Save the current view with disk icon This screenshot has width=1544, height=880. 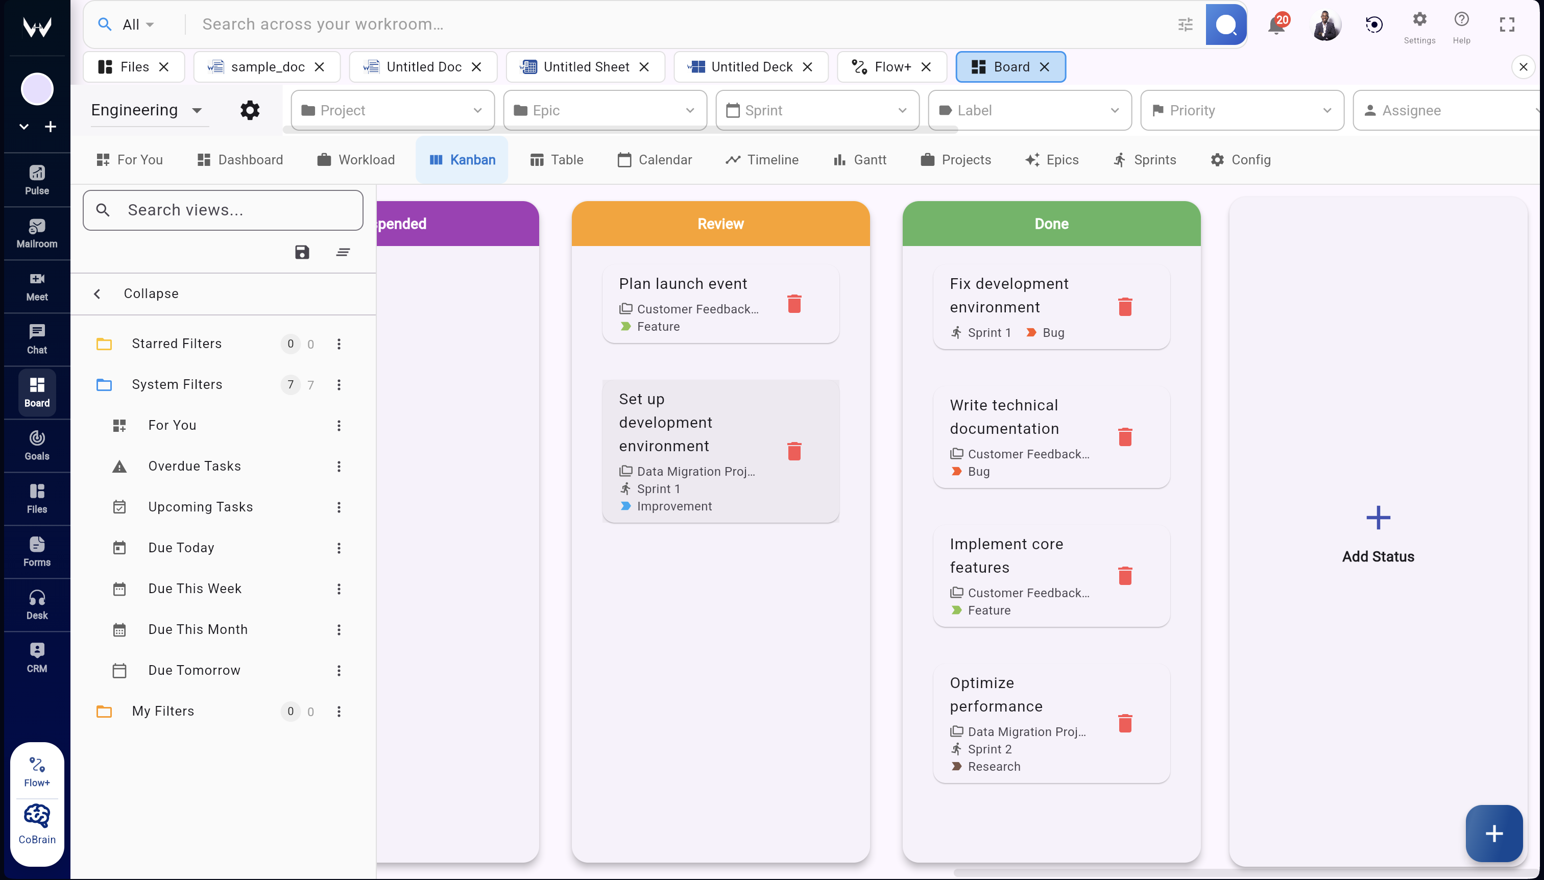[x=302, y=252]
